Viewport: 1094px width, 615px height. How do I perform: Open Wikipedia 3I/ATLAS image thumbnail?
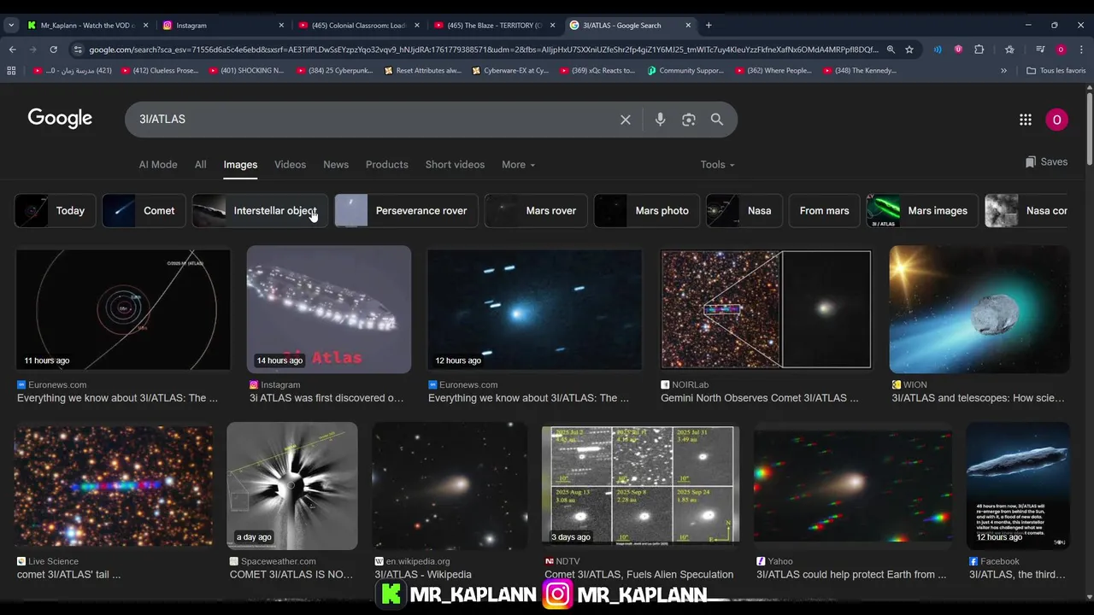(x=450, y=486)
